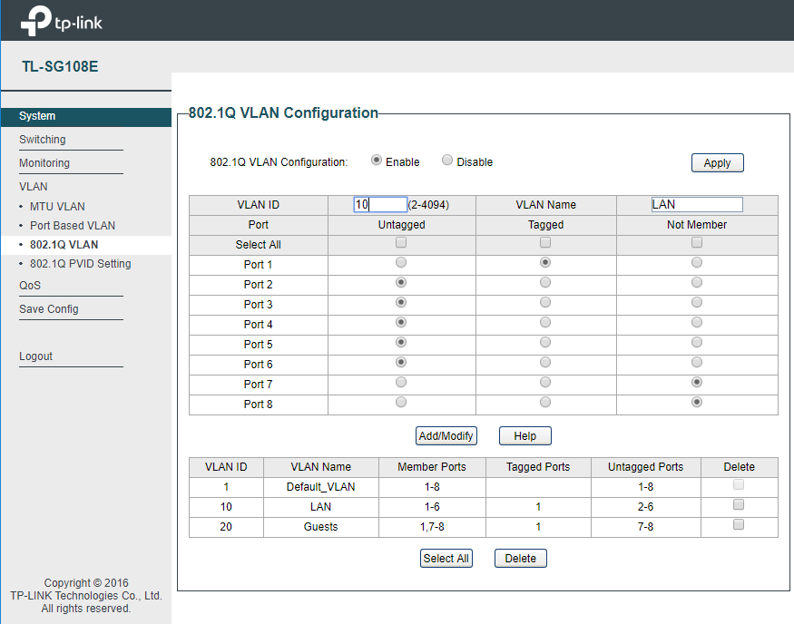Open the System menu section

point(86,116)
